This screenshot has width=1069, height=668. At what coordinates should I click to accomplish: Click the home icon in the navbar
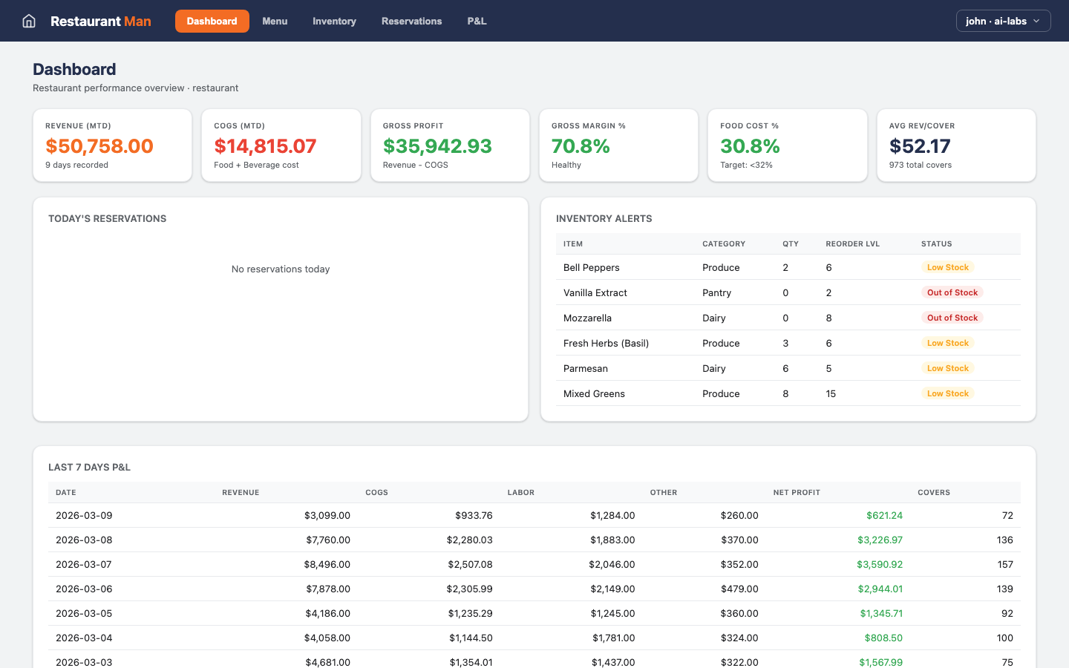pos(28,21)
